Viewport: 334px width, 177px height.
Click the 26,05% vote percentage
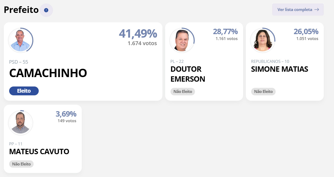click(x=306, y=32)
